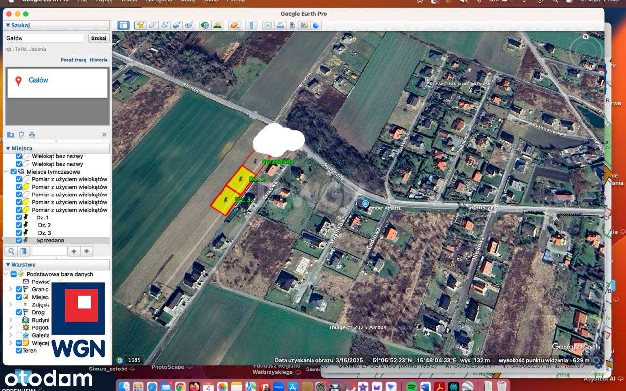The image size is (626, 391).
Task: Click the Szukaj search button
Action: 98,38
